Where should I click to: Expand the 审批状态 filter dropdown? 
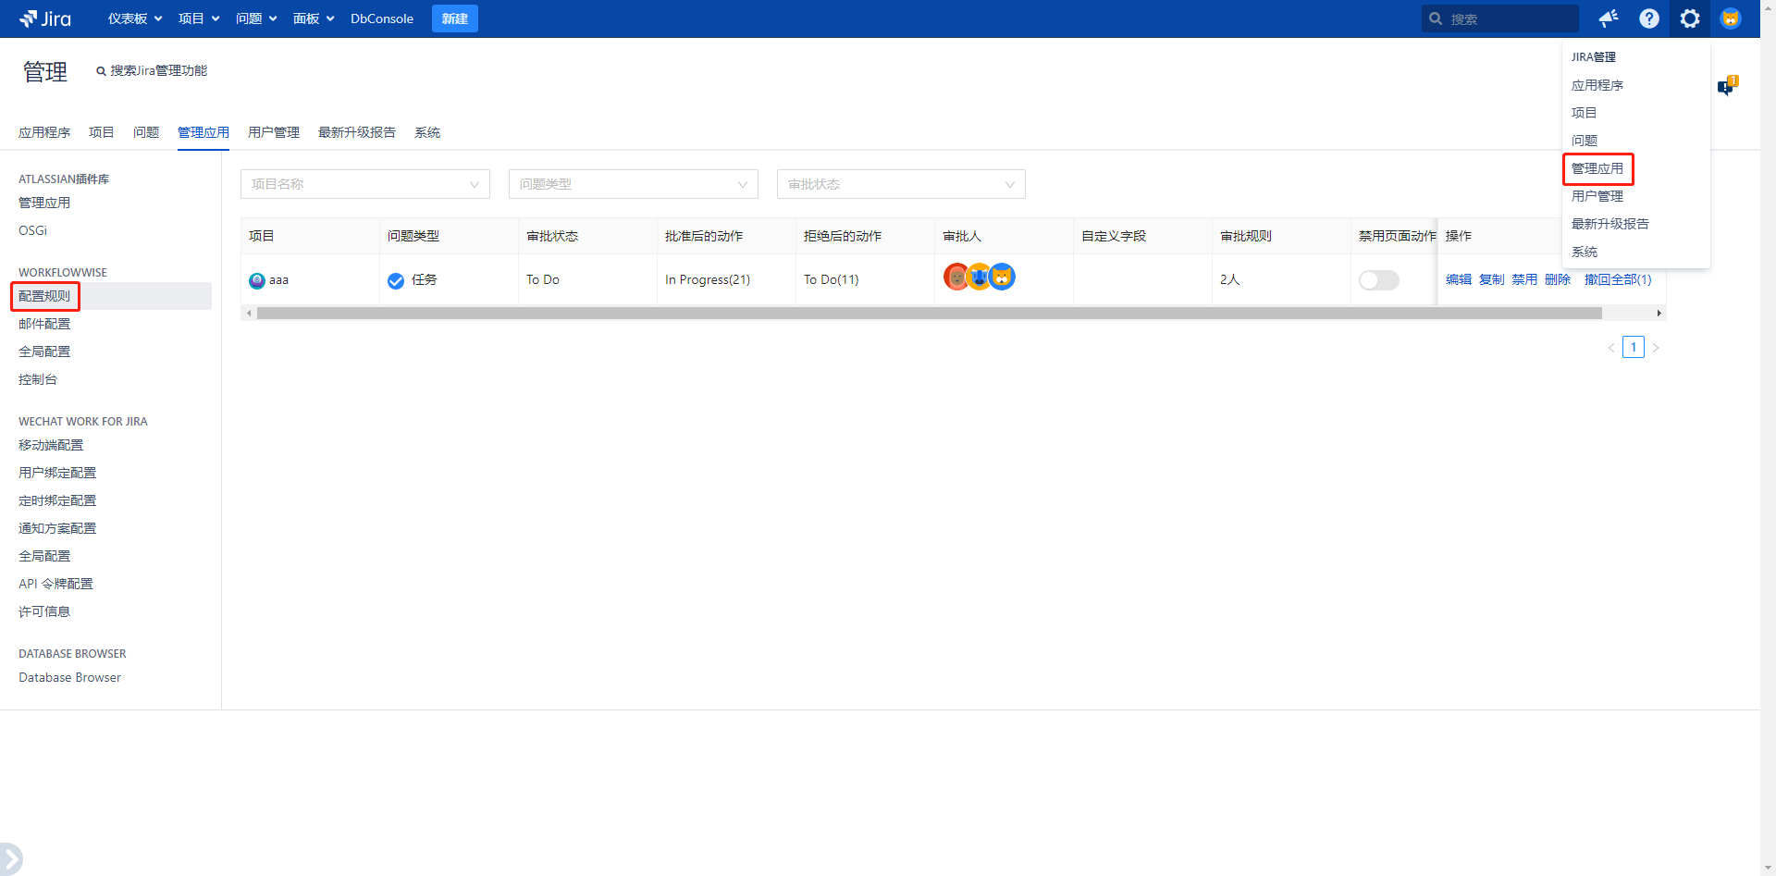900,184
